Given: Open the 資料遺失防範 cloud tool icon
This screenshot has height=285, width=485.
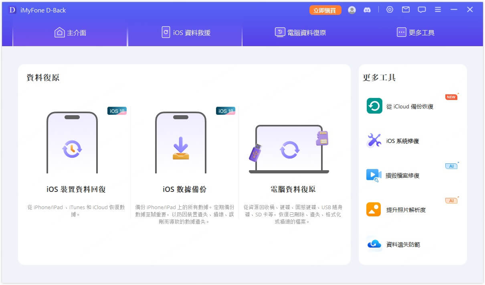Looking at the screenshot, I should pos(374,244).
